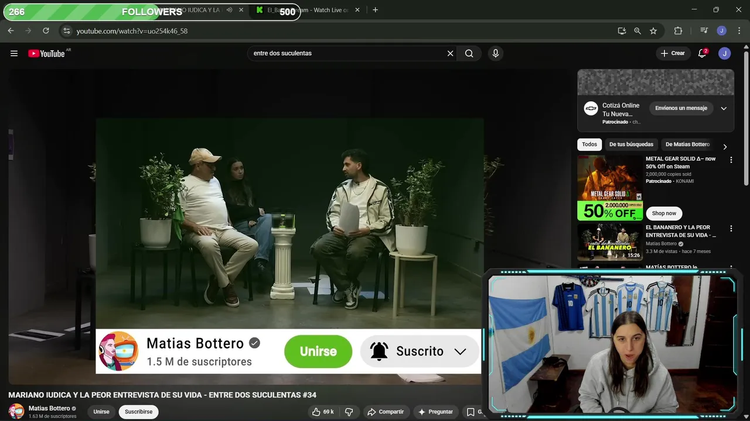Close the YouTube browser tab
Viewport: 750px width, 421px height.
click(241, 10)
